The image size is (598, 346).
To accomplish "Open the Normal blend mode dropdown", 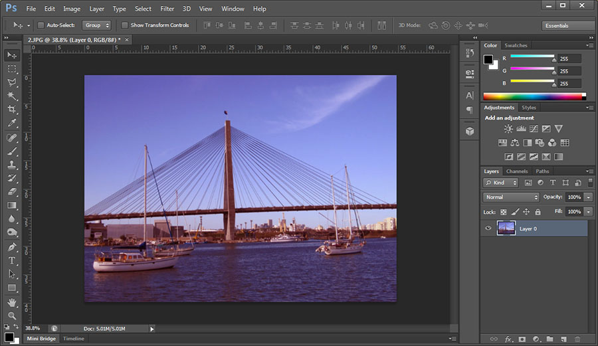I will pyautogui.click(x=511, y=197).
